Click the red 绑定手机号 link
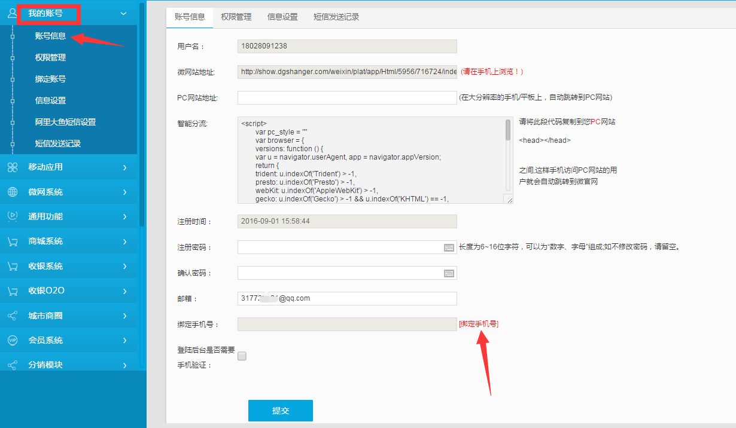Image resolution: width=736 pixels, height=428 pixels. [478, 324]
